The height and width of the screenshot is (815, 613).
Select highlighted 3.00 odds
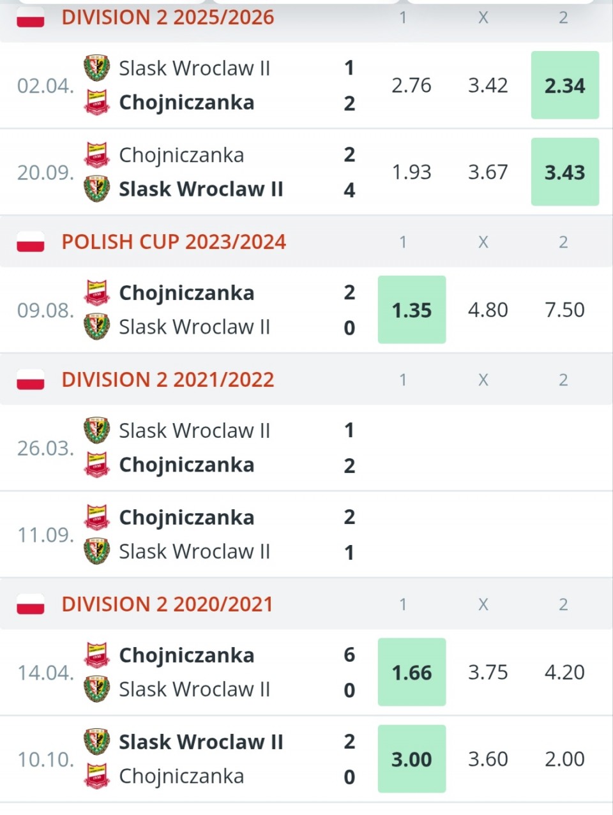point(412,759)
